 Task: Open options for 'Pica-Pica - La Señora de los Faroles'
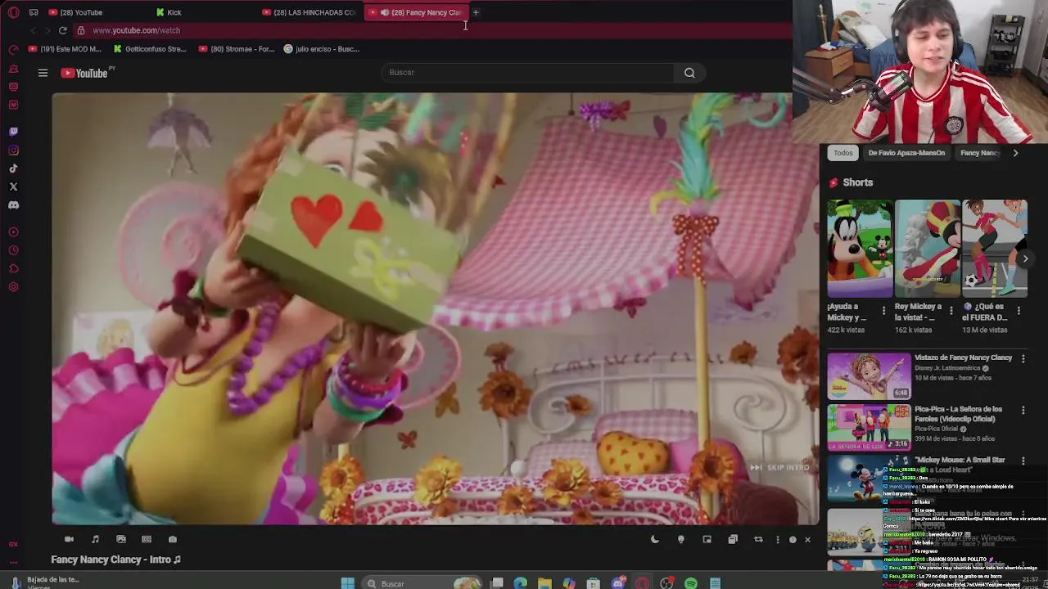click(1023, 410)
